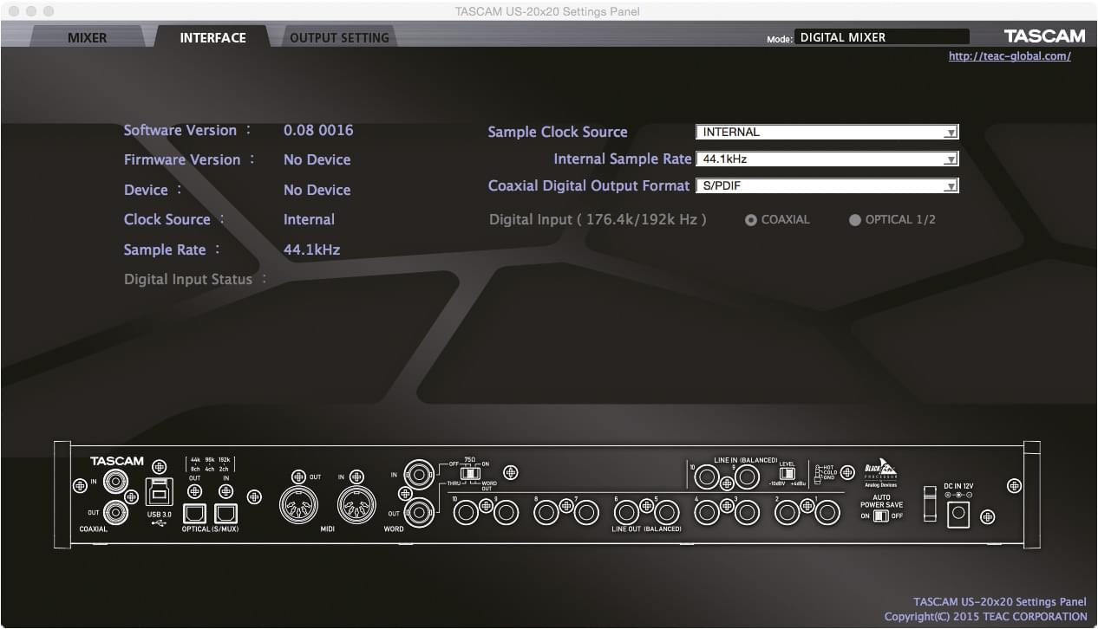This screenshot has height=629, width=1098.
Task: Click the Blackfin Processor logo
Action: click(x=880, y=472)
